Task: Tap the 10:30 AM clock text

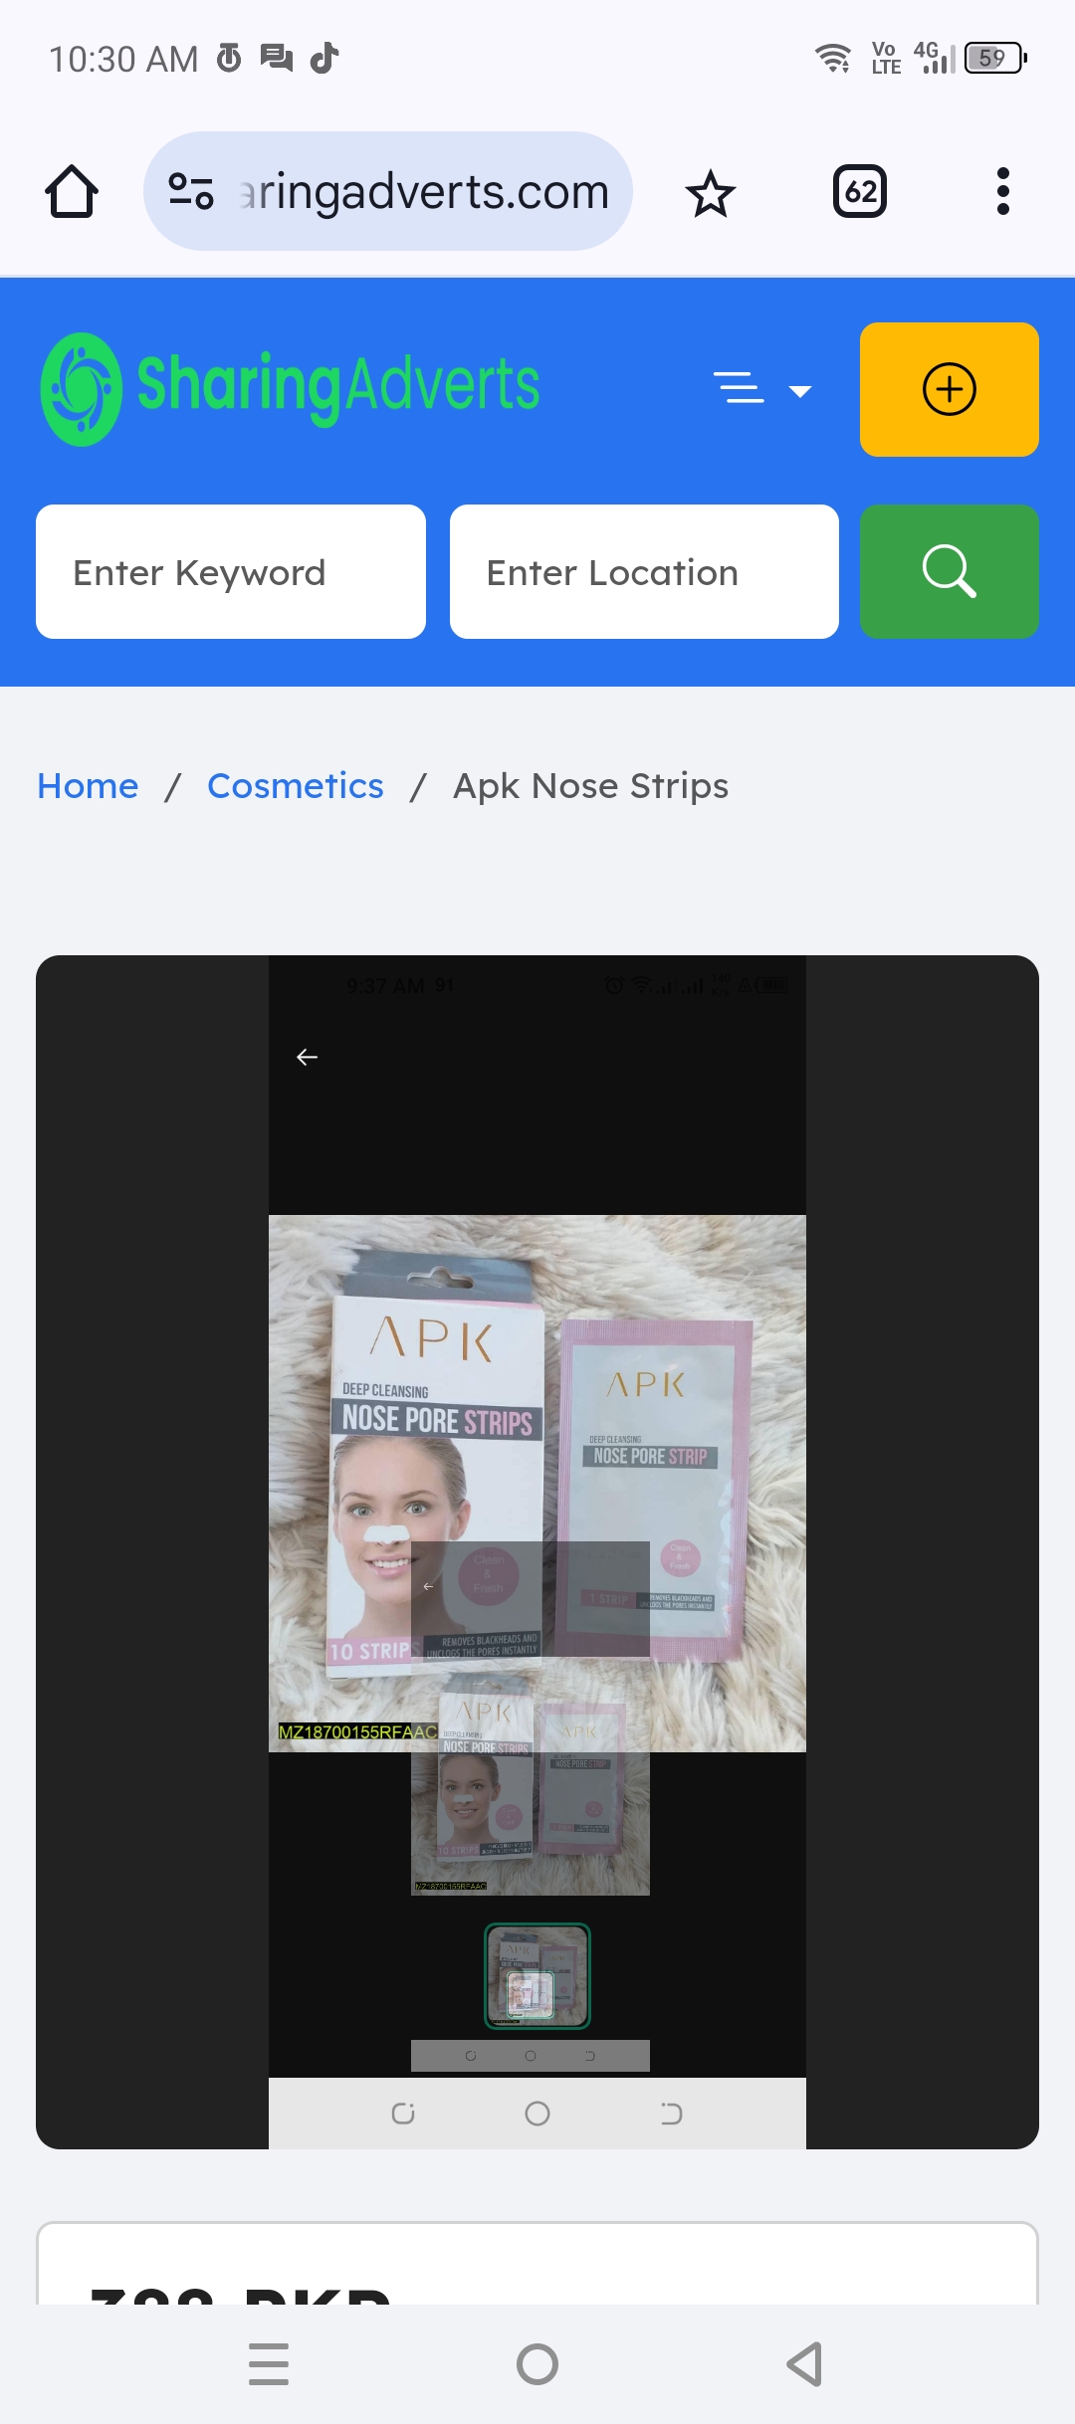Action: click(123, 60)
